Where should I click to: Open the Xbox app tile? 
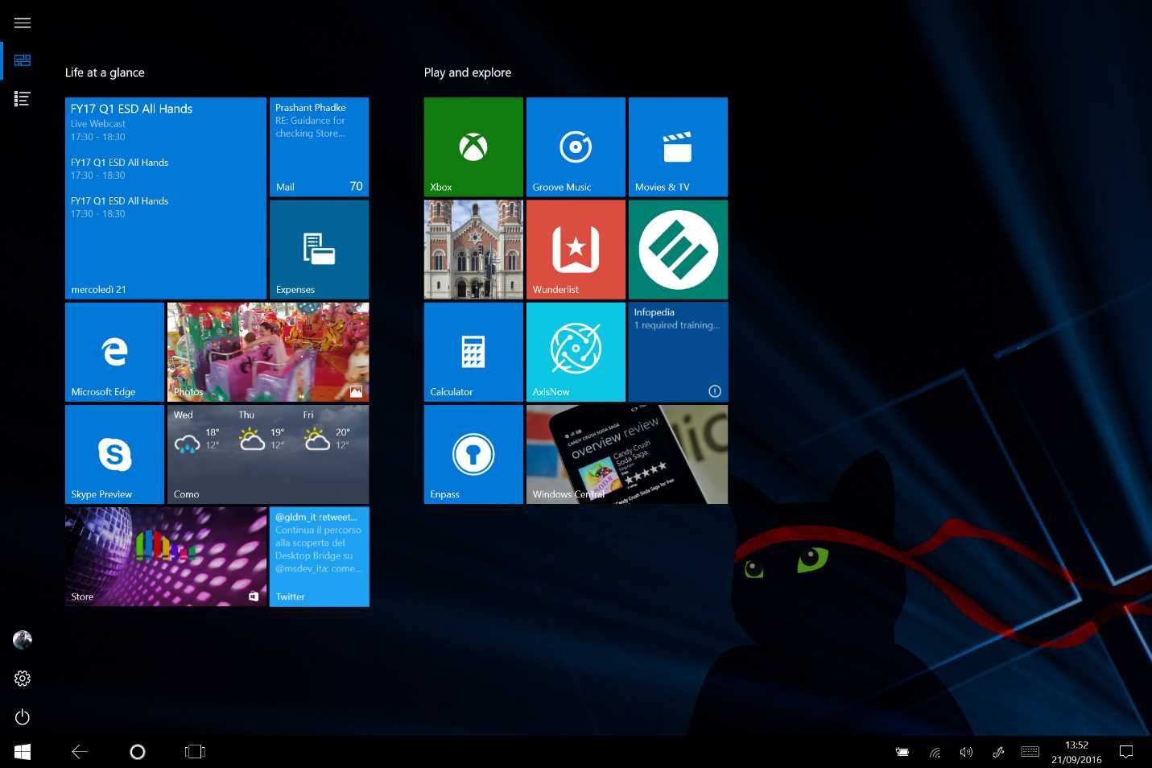click(473, 147)
